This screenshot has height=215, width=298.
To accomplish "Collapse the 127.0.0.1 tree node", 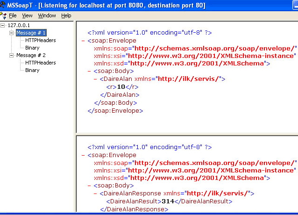I will pos(4,25).
